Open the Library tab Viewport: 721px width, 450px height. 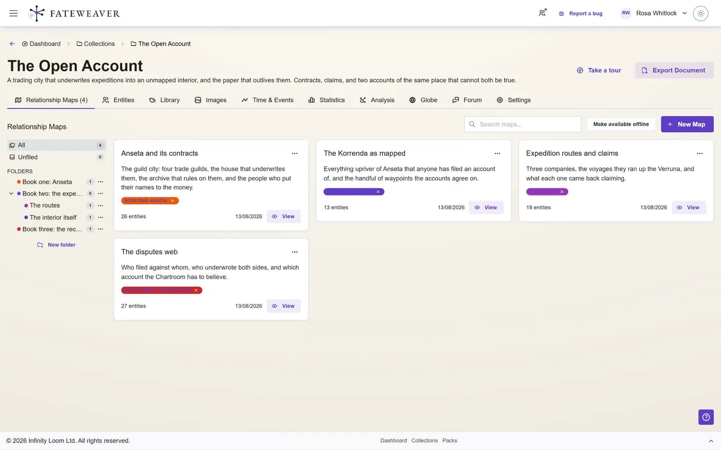(164, 100)
